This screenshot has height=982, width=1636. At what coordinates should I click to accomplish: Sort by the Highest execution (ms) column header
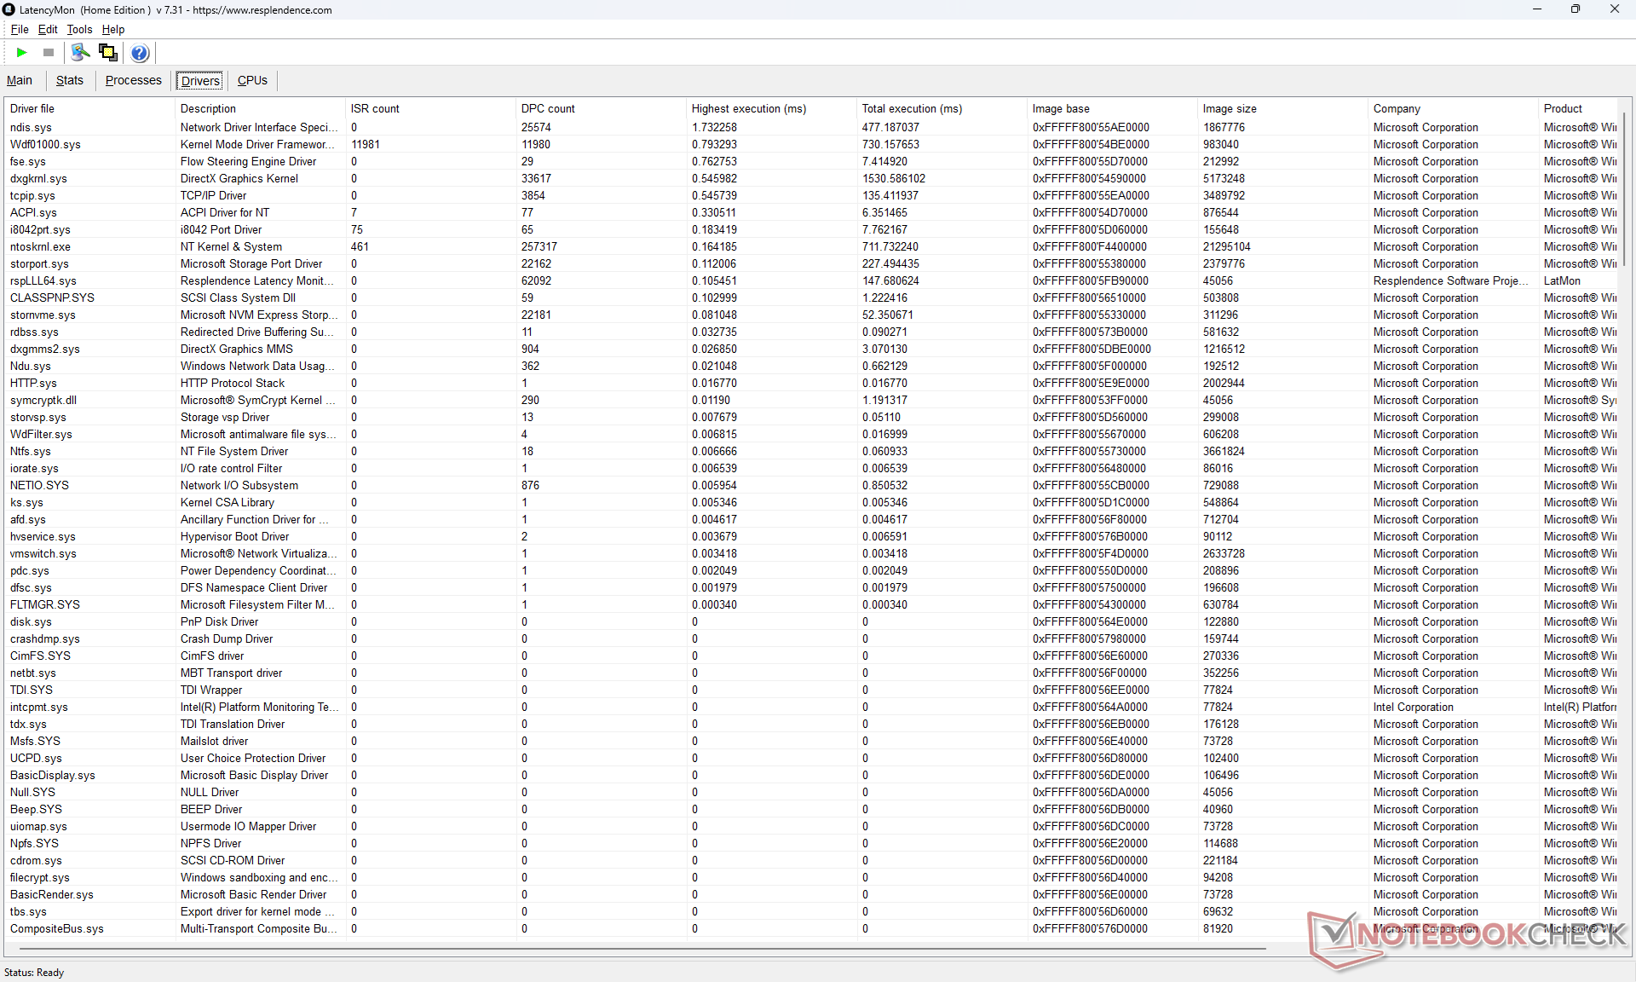tap(748, 108)
